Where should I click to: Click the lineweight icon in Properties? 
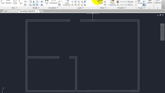(x=118, y=2)
